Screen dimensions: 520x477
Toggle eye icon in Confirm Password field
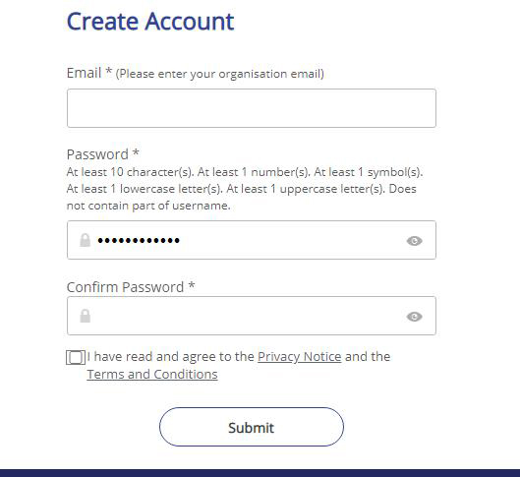(414, 317)
